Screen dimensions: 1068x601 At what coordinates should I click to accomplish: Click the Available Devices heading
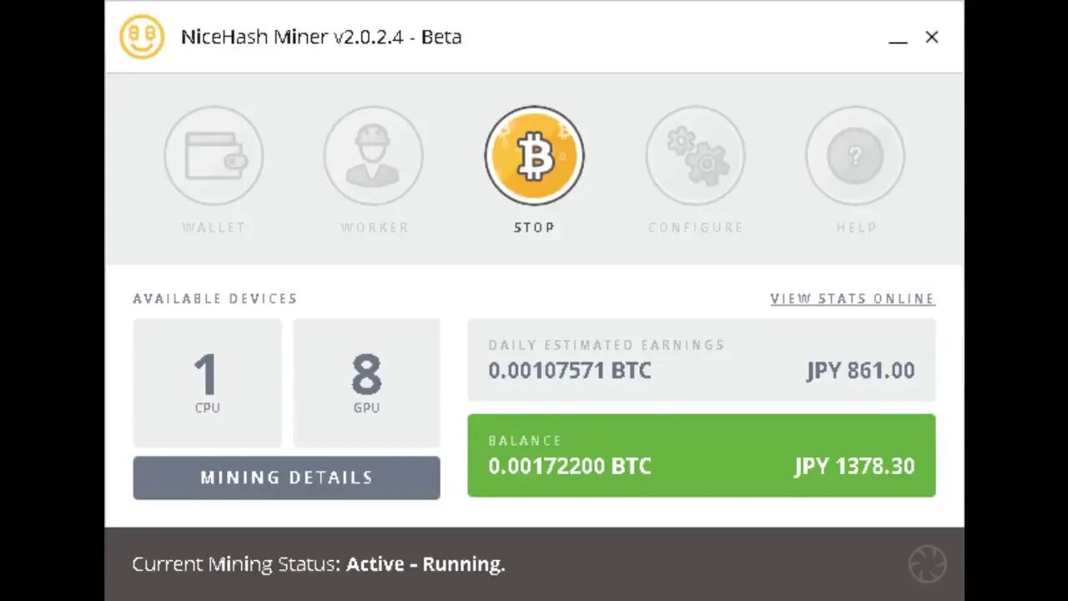pos(215,299)
